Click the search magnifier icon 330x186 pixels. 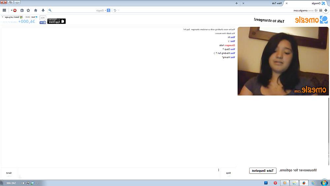(50, 10)
